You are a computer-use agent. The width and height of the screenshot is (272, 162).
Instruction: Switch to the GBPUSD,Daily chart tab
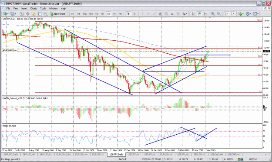pyautogui.click(x=11, y=154)
